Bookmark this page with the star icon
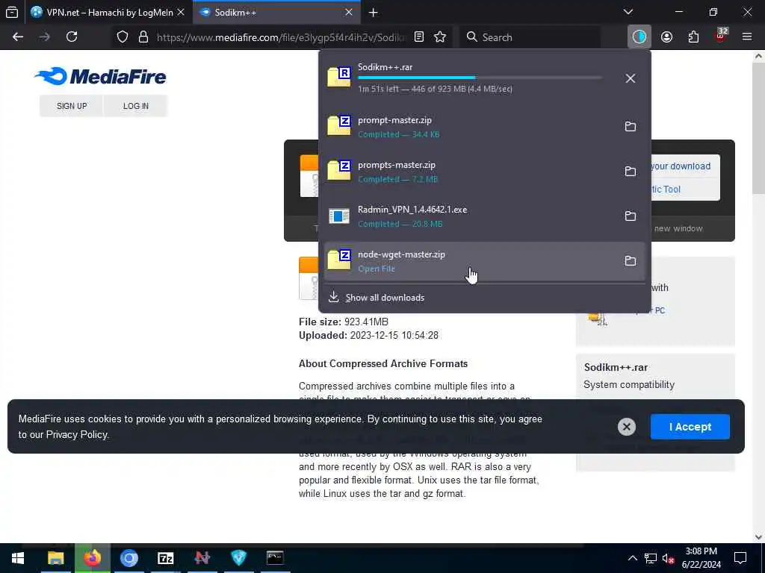765x573 pixels. (x=440, y=37)
